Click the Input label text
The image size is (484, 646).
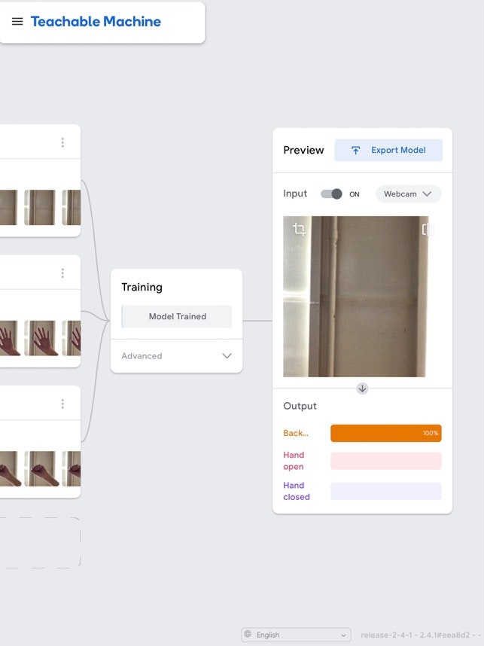tap(295, 193)
